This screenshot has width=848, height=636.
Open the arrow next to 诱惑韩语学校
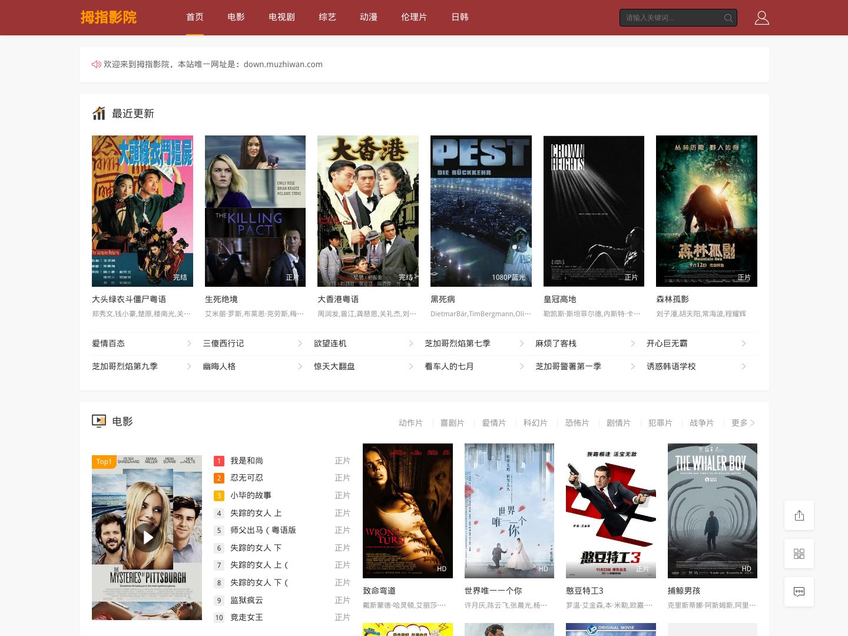[x=744, y=366]
